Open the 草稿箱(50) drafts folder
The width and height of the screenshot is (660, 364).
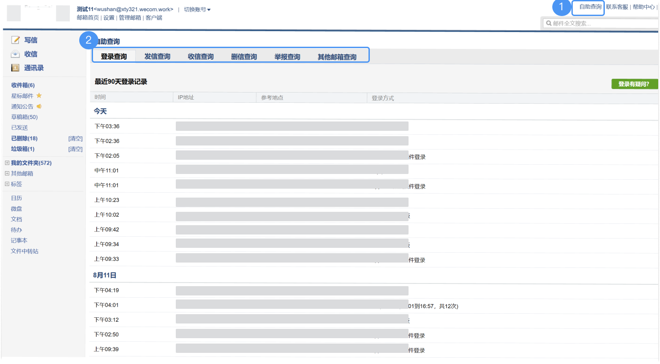[24, 117]
